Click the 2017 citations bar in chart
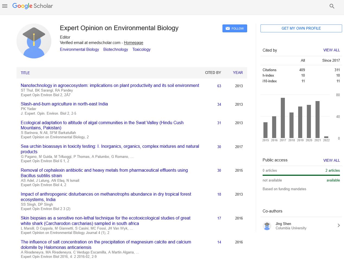This screenshot has width=344, height=260. pos(283,118)
